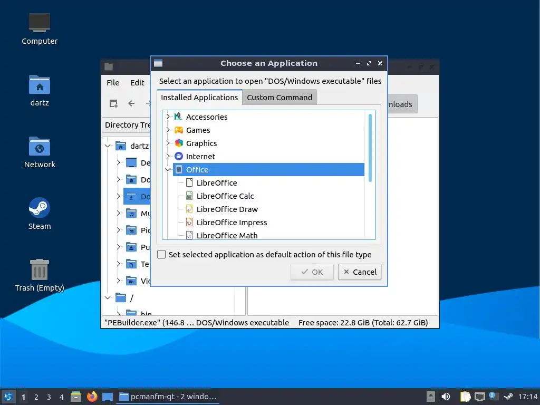Viewport: 540px width, 405px height.
Task: Collapse the Office category
Action: click(x=168, y=169)
